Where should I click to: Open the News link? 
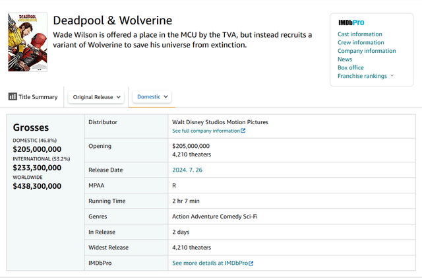[x=345, y=59]
